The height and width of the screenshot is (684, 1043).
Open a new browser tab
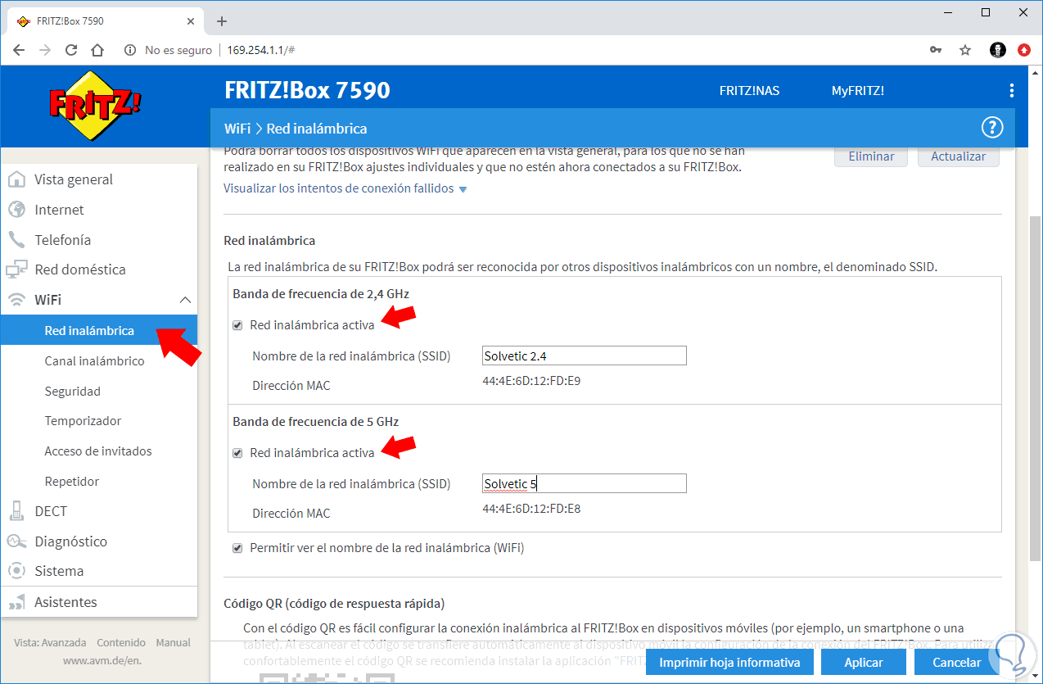221,21
